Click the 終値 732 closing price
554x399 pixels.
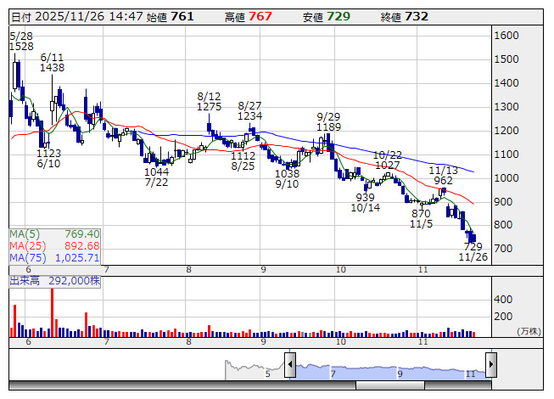click(405, 17)
